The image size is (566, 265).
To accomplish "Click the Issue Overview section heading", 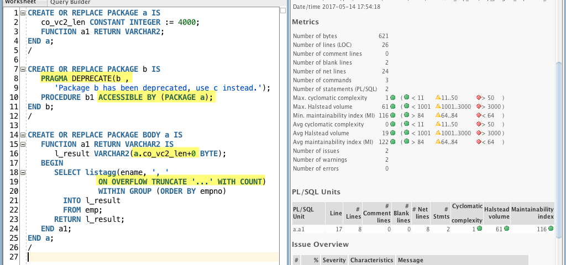I will click(321, 245).
